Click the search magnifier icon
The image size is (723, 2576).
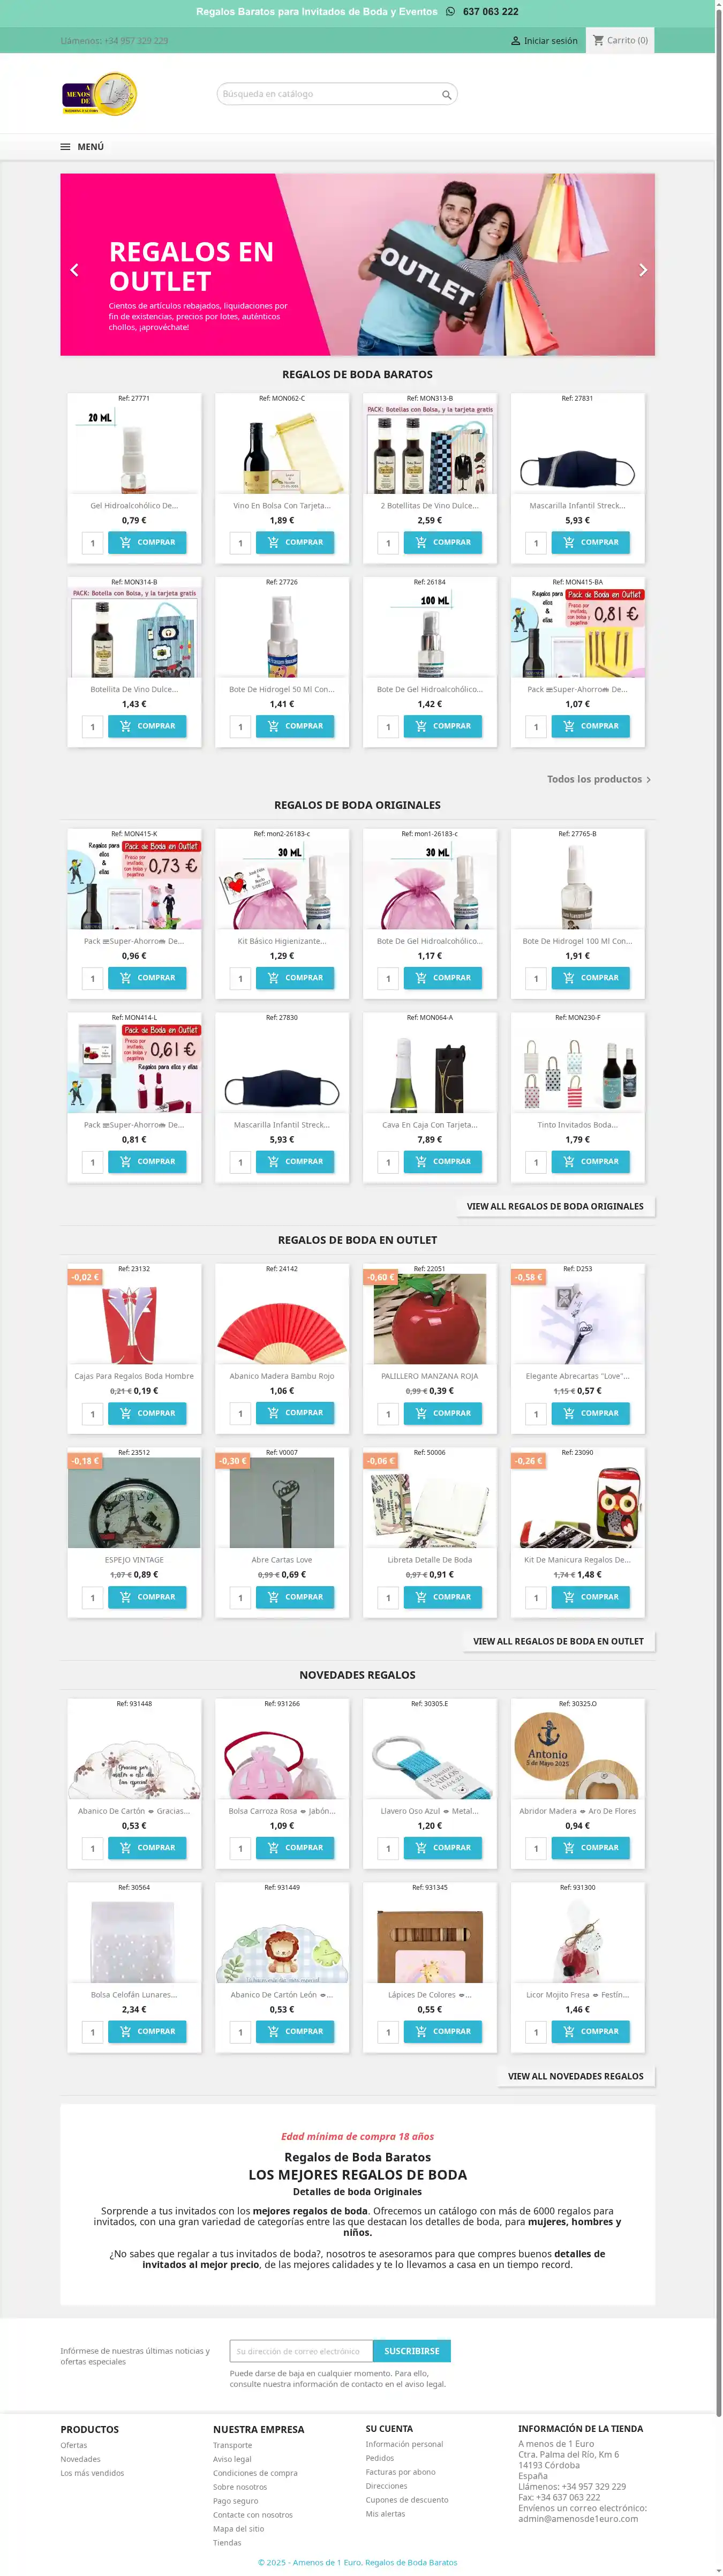(x=446, y=94)
